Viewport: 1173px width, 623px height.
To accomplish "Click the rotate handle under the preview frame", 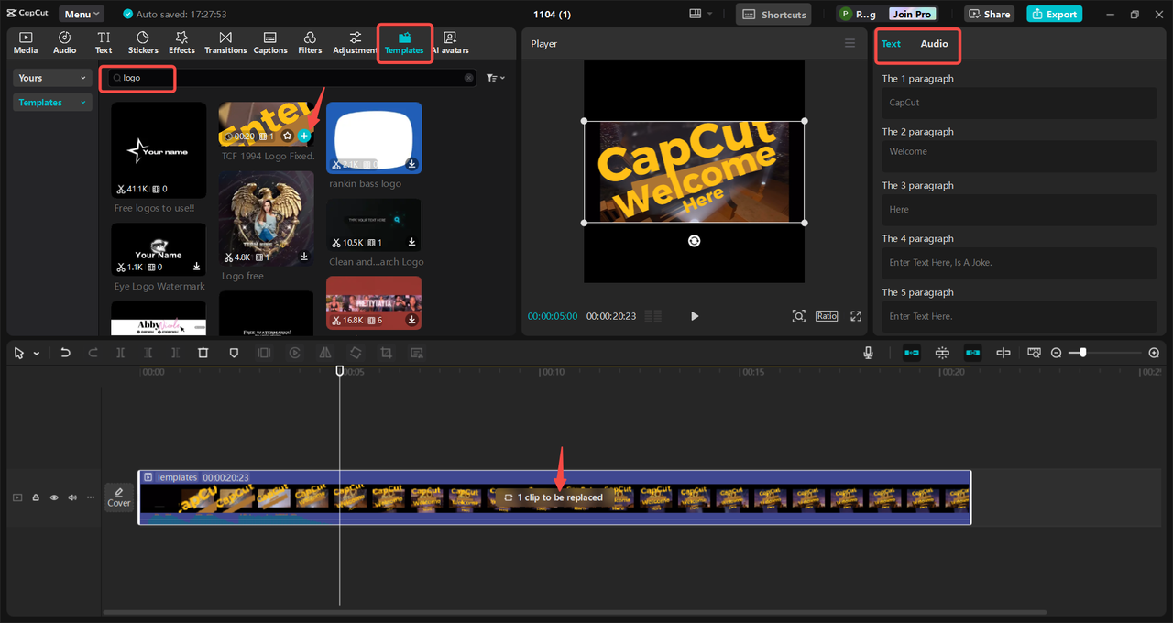I will (695, 240).
